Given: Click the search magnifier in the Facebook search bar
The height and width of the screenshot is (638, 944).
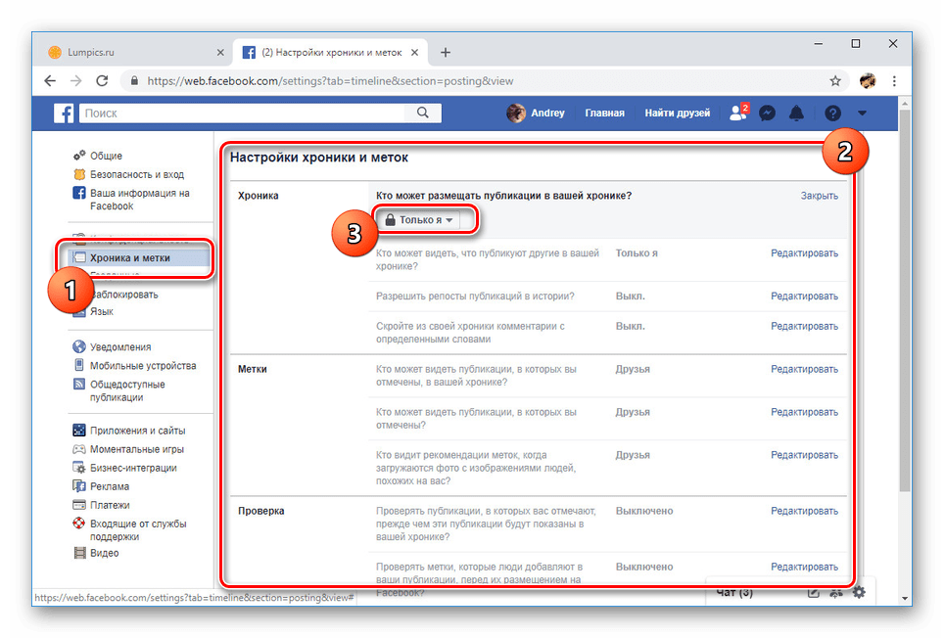Looking at the screenshot, I should [422, 113].
